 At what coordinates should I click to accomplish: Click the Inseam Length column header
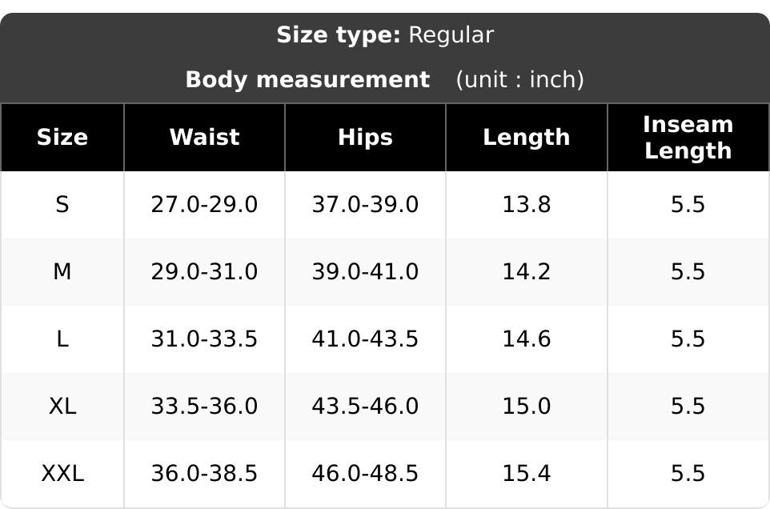(x=688, y=138)
